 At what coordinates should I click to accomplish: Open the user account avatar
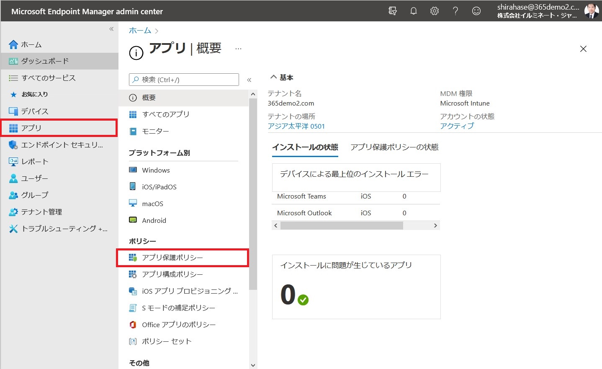pos(592,11)
